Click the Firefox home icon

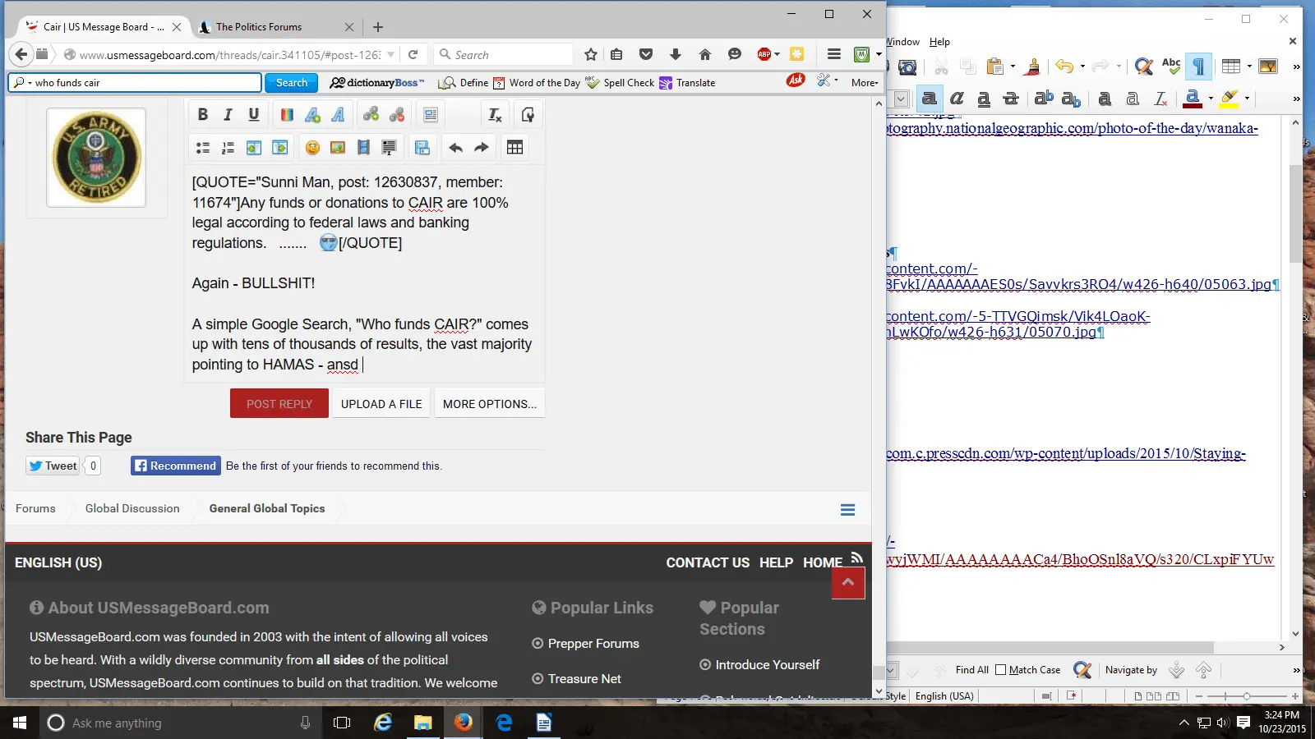tap(704, 55)
